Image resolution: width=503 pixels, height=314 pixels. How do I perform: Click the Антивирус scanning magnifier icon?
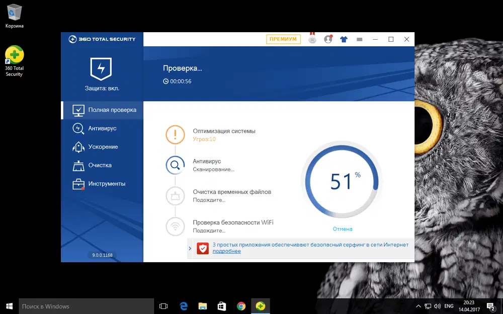[x=176, y=165]
